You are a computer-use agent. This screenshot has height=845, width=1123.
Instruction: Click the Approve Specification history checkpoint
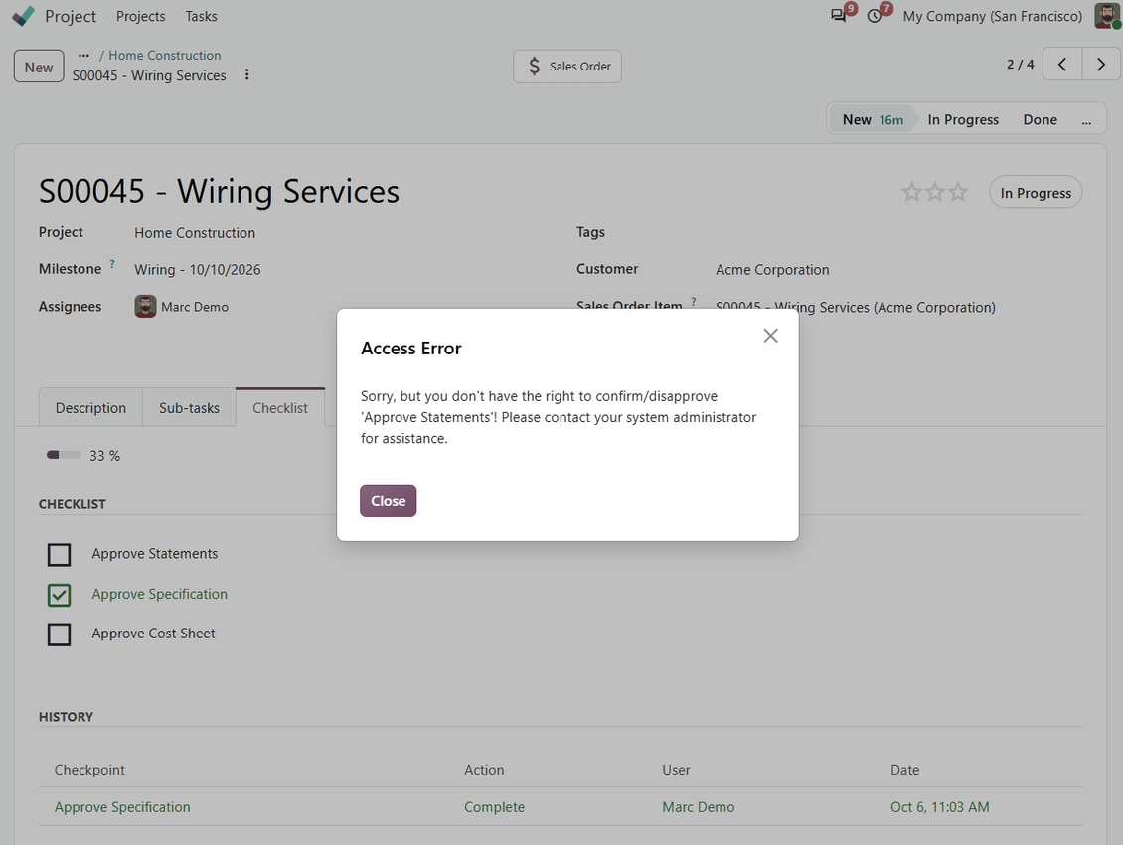tap(122, 807)
